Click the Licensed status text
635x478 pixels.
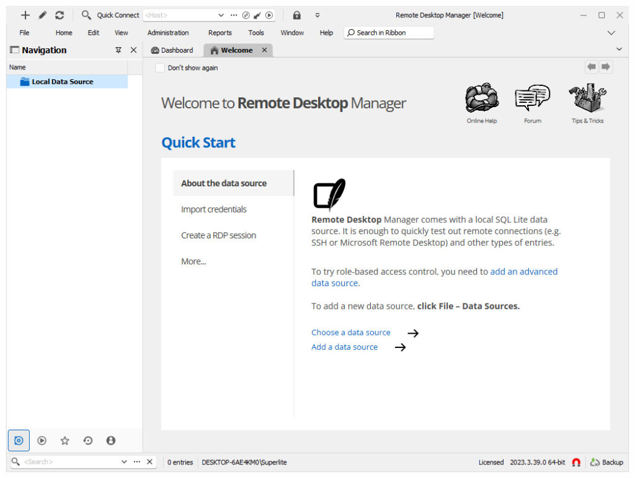click(491, 463)
